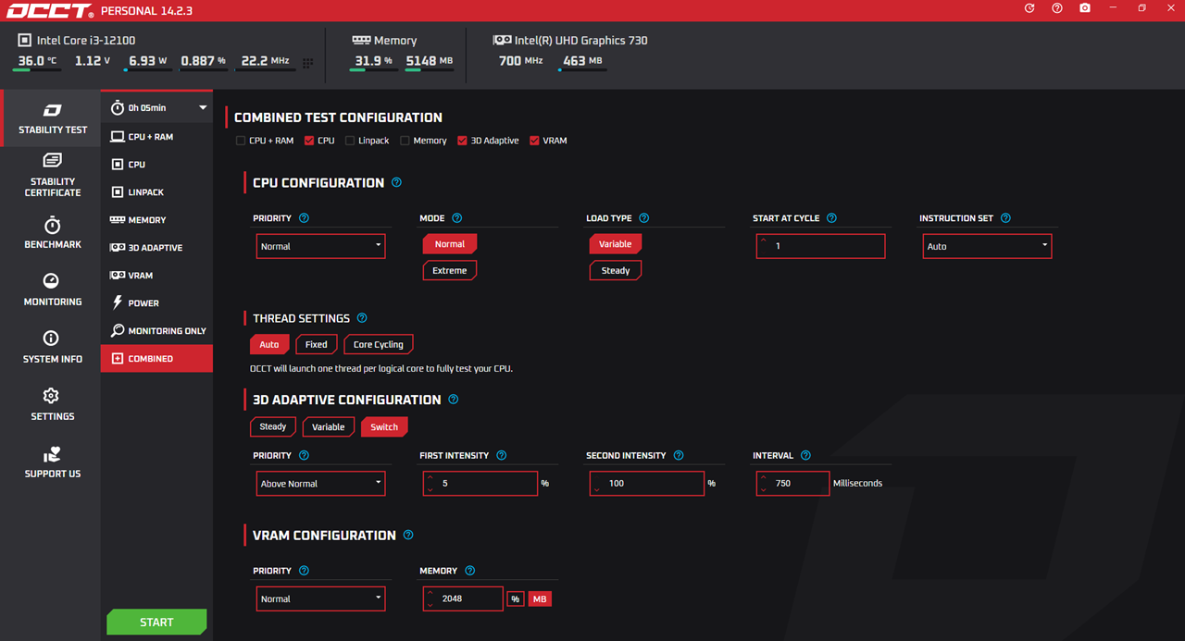The height and width of the screenshot is (641, 1185).
Task: Click help icon next to VRAM Memory
Action: pos(469,572)
